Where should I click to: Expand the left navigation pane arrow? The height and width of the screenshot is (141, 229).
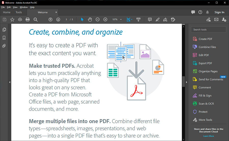pyautogui.click(x=10, y=82)
